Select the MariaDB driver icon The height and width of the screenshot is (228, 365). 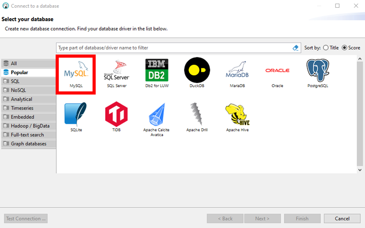coord(237,74)
